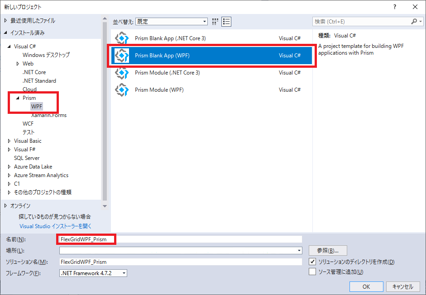Expand the other project types node
426x295 pixels.
(9, 192)
